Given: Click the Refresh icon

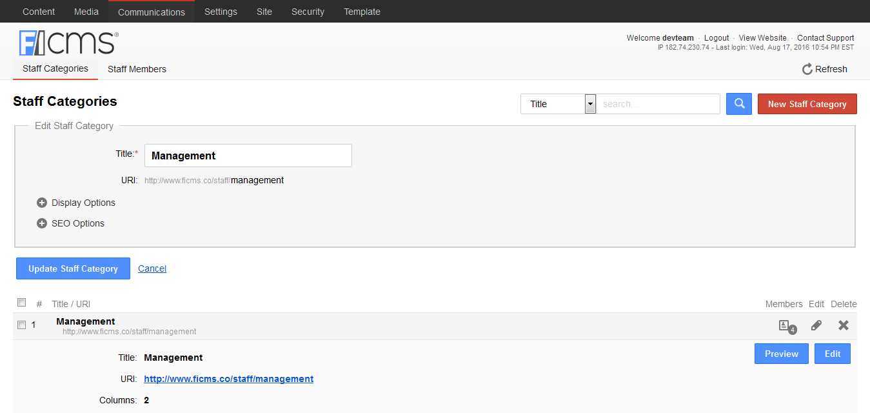Looking at the screenshot, I should (807, 69).
